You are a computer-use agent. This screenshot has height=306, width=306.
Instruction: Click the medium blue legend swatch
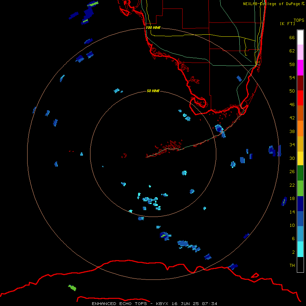click(x=300, y=219)
